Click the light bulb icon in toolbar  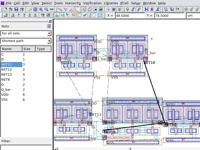pos(128,9)
